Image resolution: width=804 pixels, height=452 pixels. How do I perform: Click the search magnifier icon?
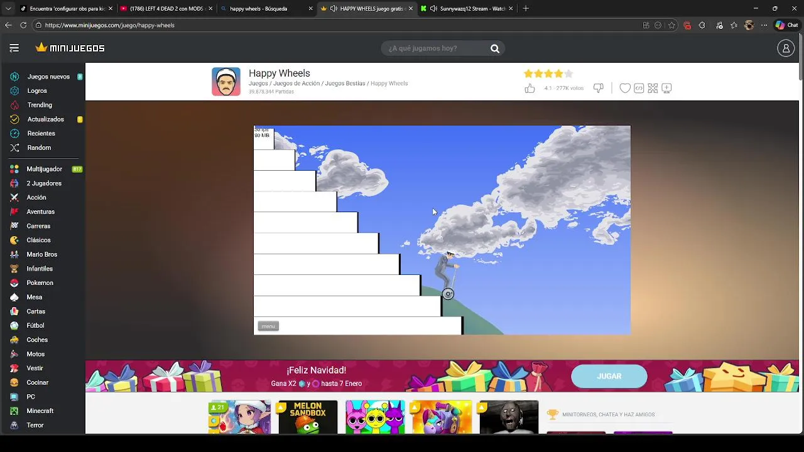[495, 48]
